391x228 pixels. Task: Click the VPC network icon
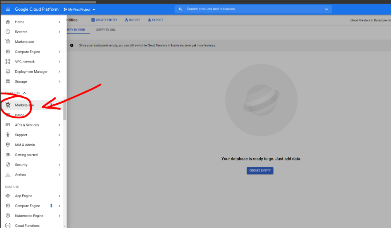pos(8,62)
